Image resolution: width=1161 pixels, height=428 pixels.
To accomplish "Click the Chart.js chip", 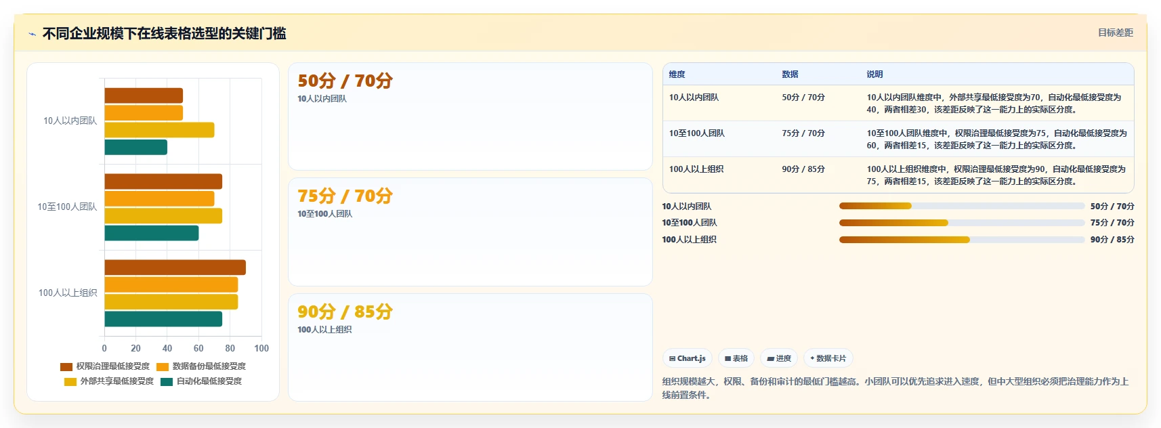I will [687, 358].
